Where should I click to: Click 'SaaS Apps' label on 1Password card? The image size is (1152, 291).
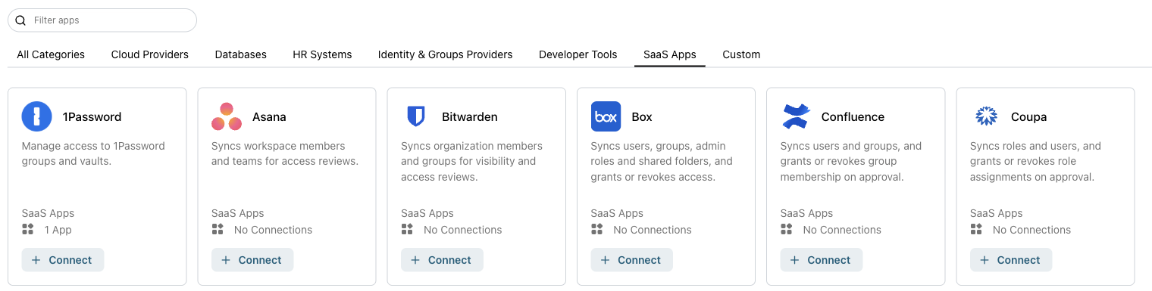pyautogui.click(x=49, y=213)
